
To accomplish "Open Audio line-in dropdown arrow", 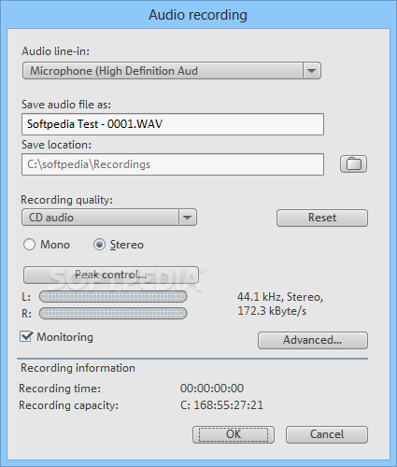I will click(x=311, y=71).
